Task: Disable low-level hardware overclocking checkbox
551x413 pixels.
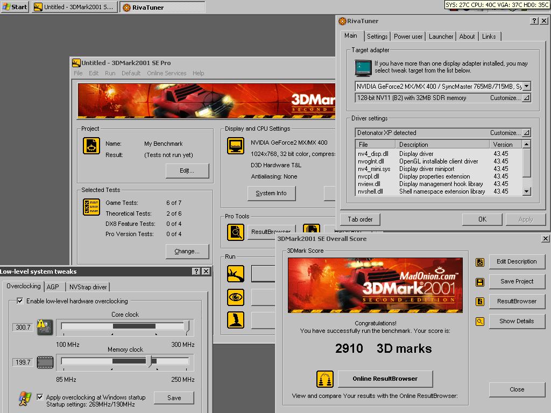Action: 20,301
